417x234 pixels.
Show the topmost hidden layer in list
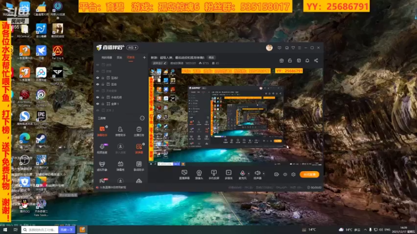97,64
